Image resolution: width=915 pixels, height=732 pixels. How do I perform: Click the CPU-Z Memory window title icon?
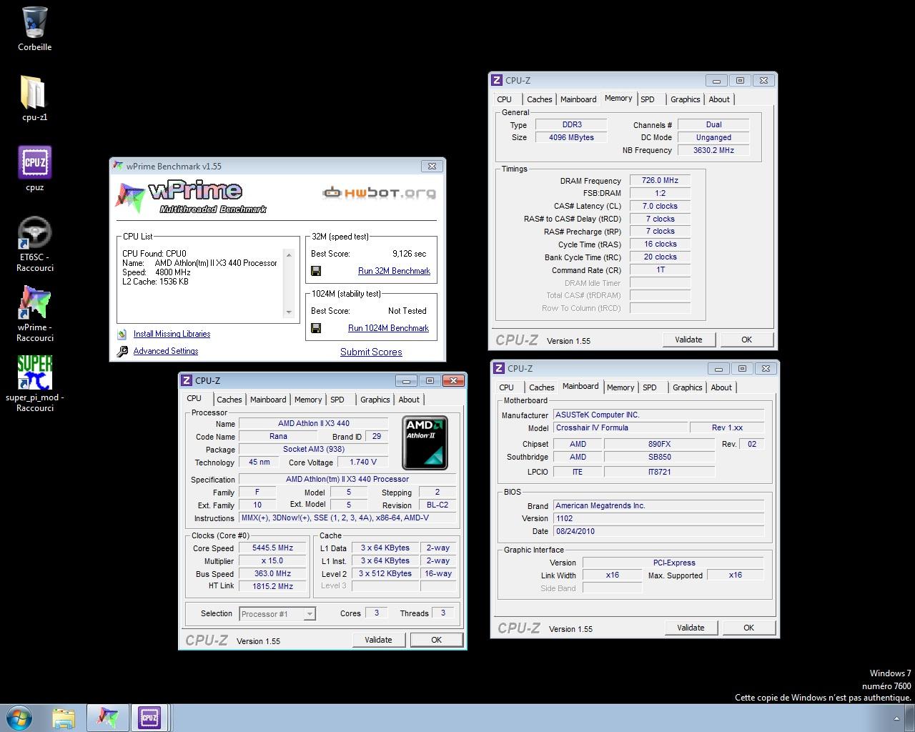[x=497, y=80]
